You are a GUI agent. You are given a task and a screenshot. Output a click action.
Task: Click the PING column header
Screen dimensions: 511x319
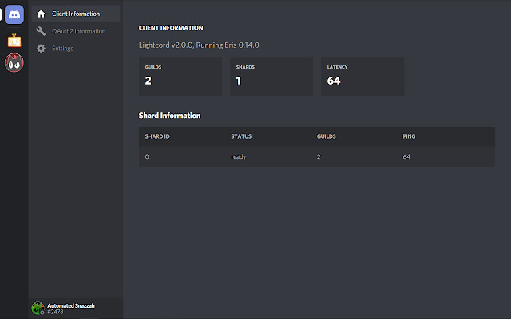(x=410, y=136)
